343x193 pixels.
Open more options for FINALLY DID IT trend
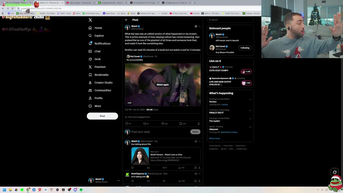pos(250,110)
